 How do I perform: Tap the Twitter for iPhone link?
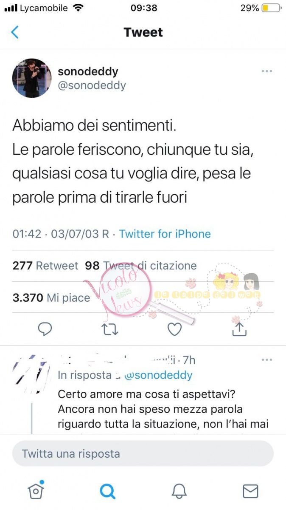pos(165,234)
